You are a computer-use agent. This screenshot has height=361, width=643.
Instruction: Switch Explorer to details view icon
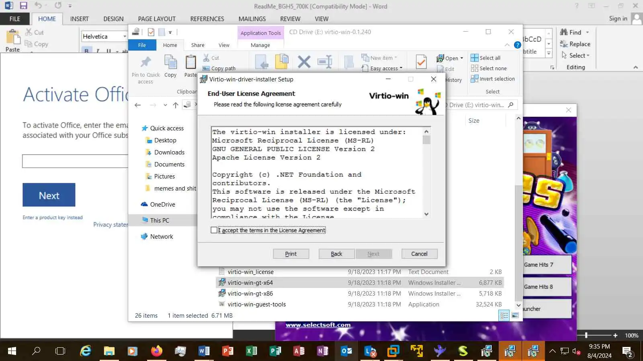tap(504, 316)
